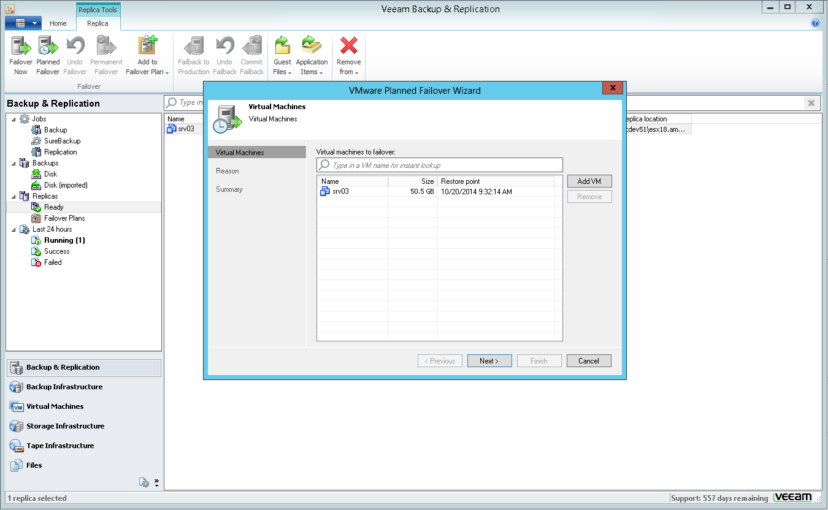Click the Failover Now ribbon icon
Screen dimensions: 828x510
21,56
